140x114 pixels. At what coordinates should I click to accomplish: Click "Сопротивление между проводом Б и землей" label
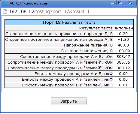(x=60, y=68)
